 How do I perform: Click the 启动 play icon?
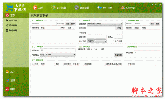pos(35,8)
